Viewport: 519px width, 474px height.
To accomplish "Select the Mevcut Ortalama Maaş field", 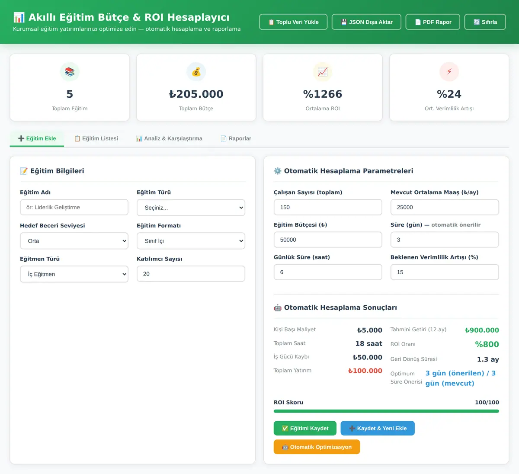I will point(445,207).
